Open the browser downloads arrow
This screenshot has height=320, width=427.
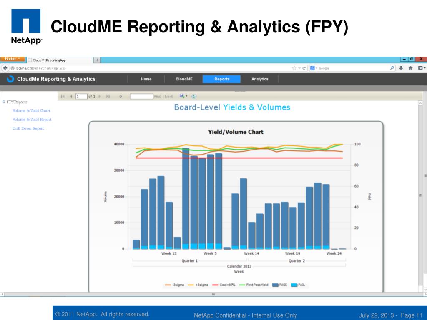[x=401, y=68]
